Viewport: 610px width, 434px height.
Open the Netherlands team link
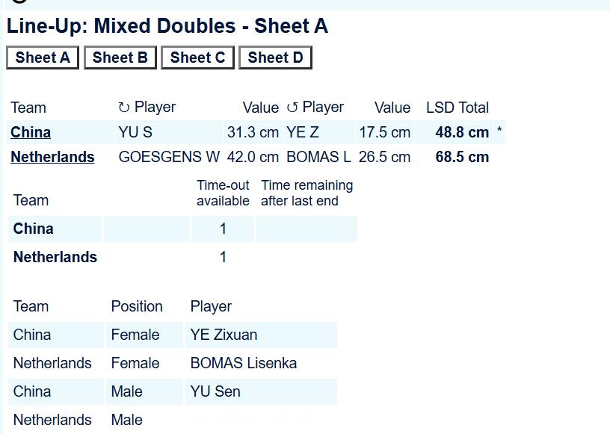52,157
